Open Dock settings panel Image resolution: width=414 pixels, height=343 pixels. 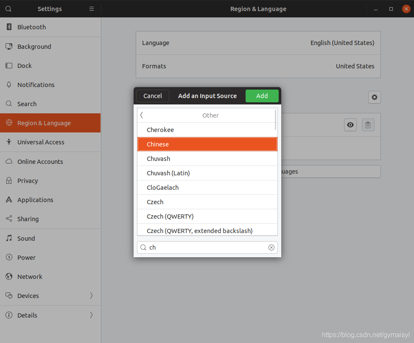(50, 65)
